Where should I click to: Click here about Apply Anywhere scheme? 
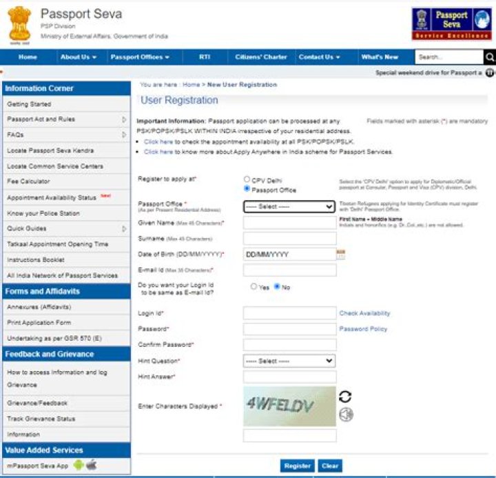158,152
